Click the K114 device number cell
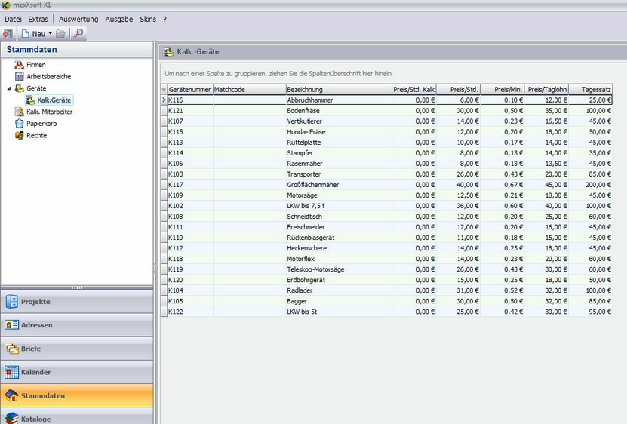The height and width of the screenshot is (424, 627). click(x=190, y=153)
